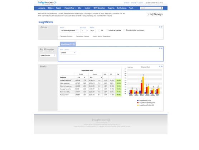Open the DMM Operations menu
This screenshot has width=199, height=150.
pos(100,8)
